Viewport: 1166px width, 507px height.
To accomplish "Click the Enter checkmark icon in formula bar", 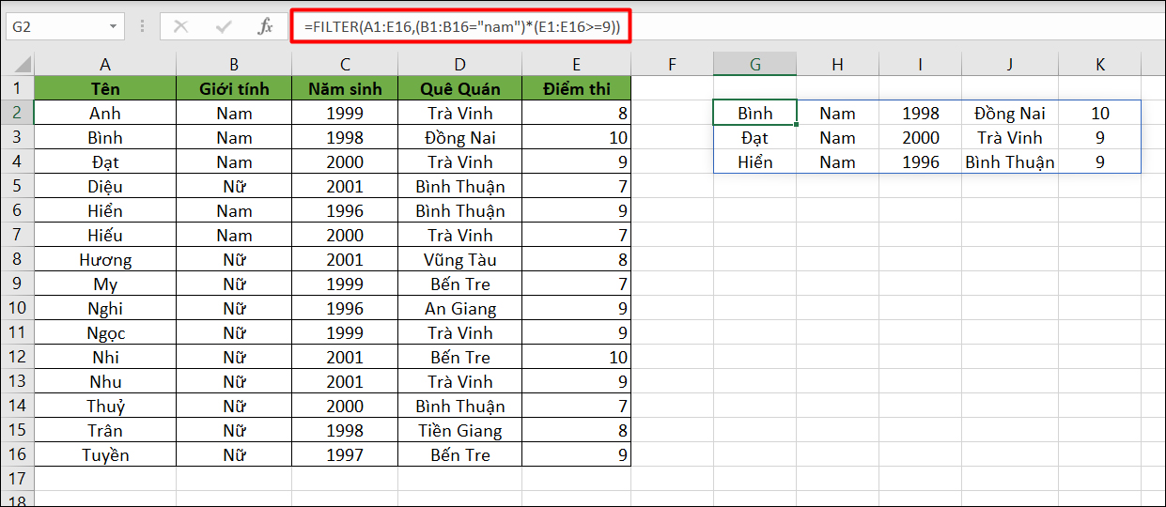I will pos(224,26).
